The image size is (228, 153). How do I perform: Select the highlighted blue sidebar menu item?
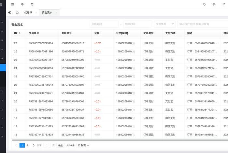point(3,68)
